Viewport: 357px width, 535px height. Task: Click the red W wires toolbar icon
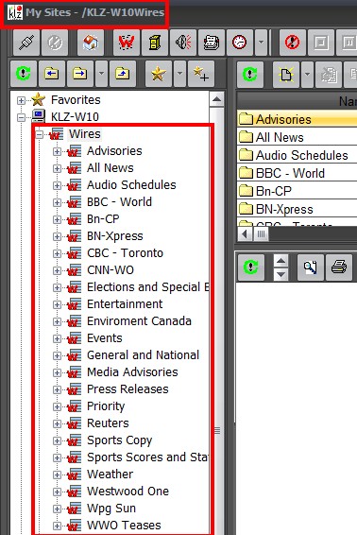point(127,43)
